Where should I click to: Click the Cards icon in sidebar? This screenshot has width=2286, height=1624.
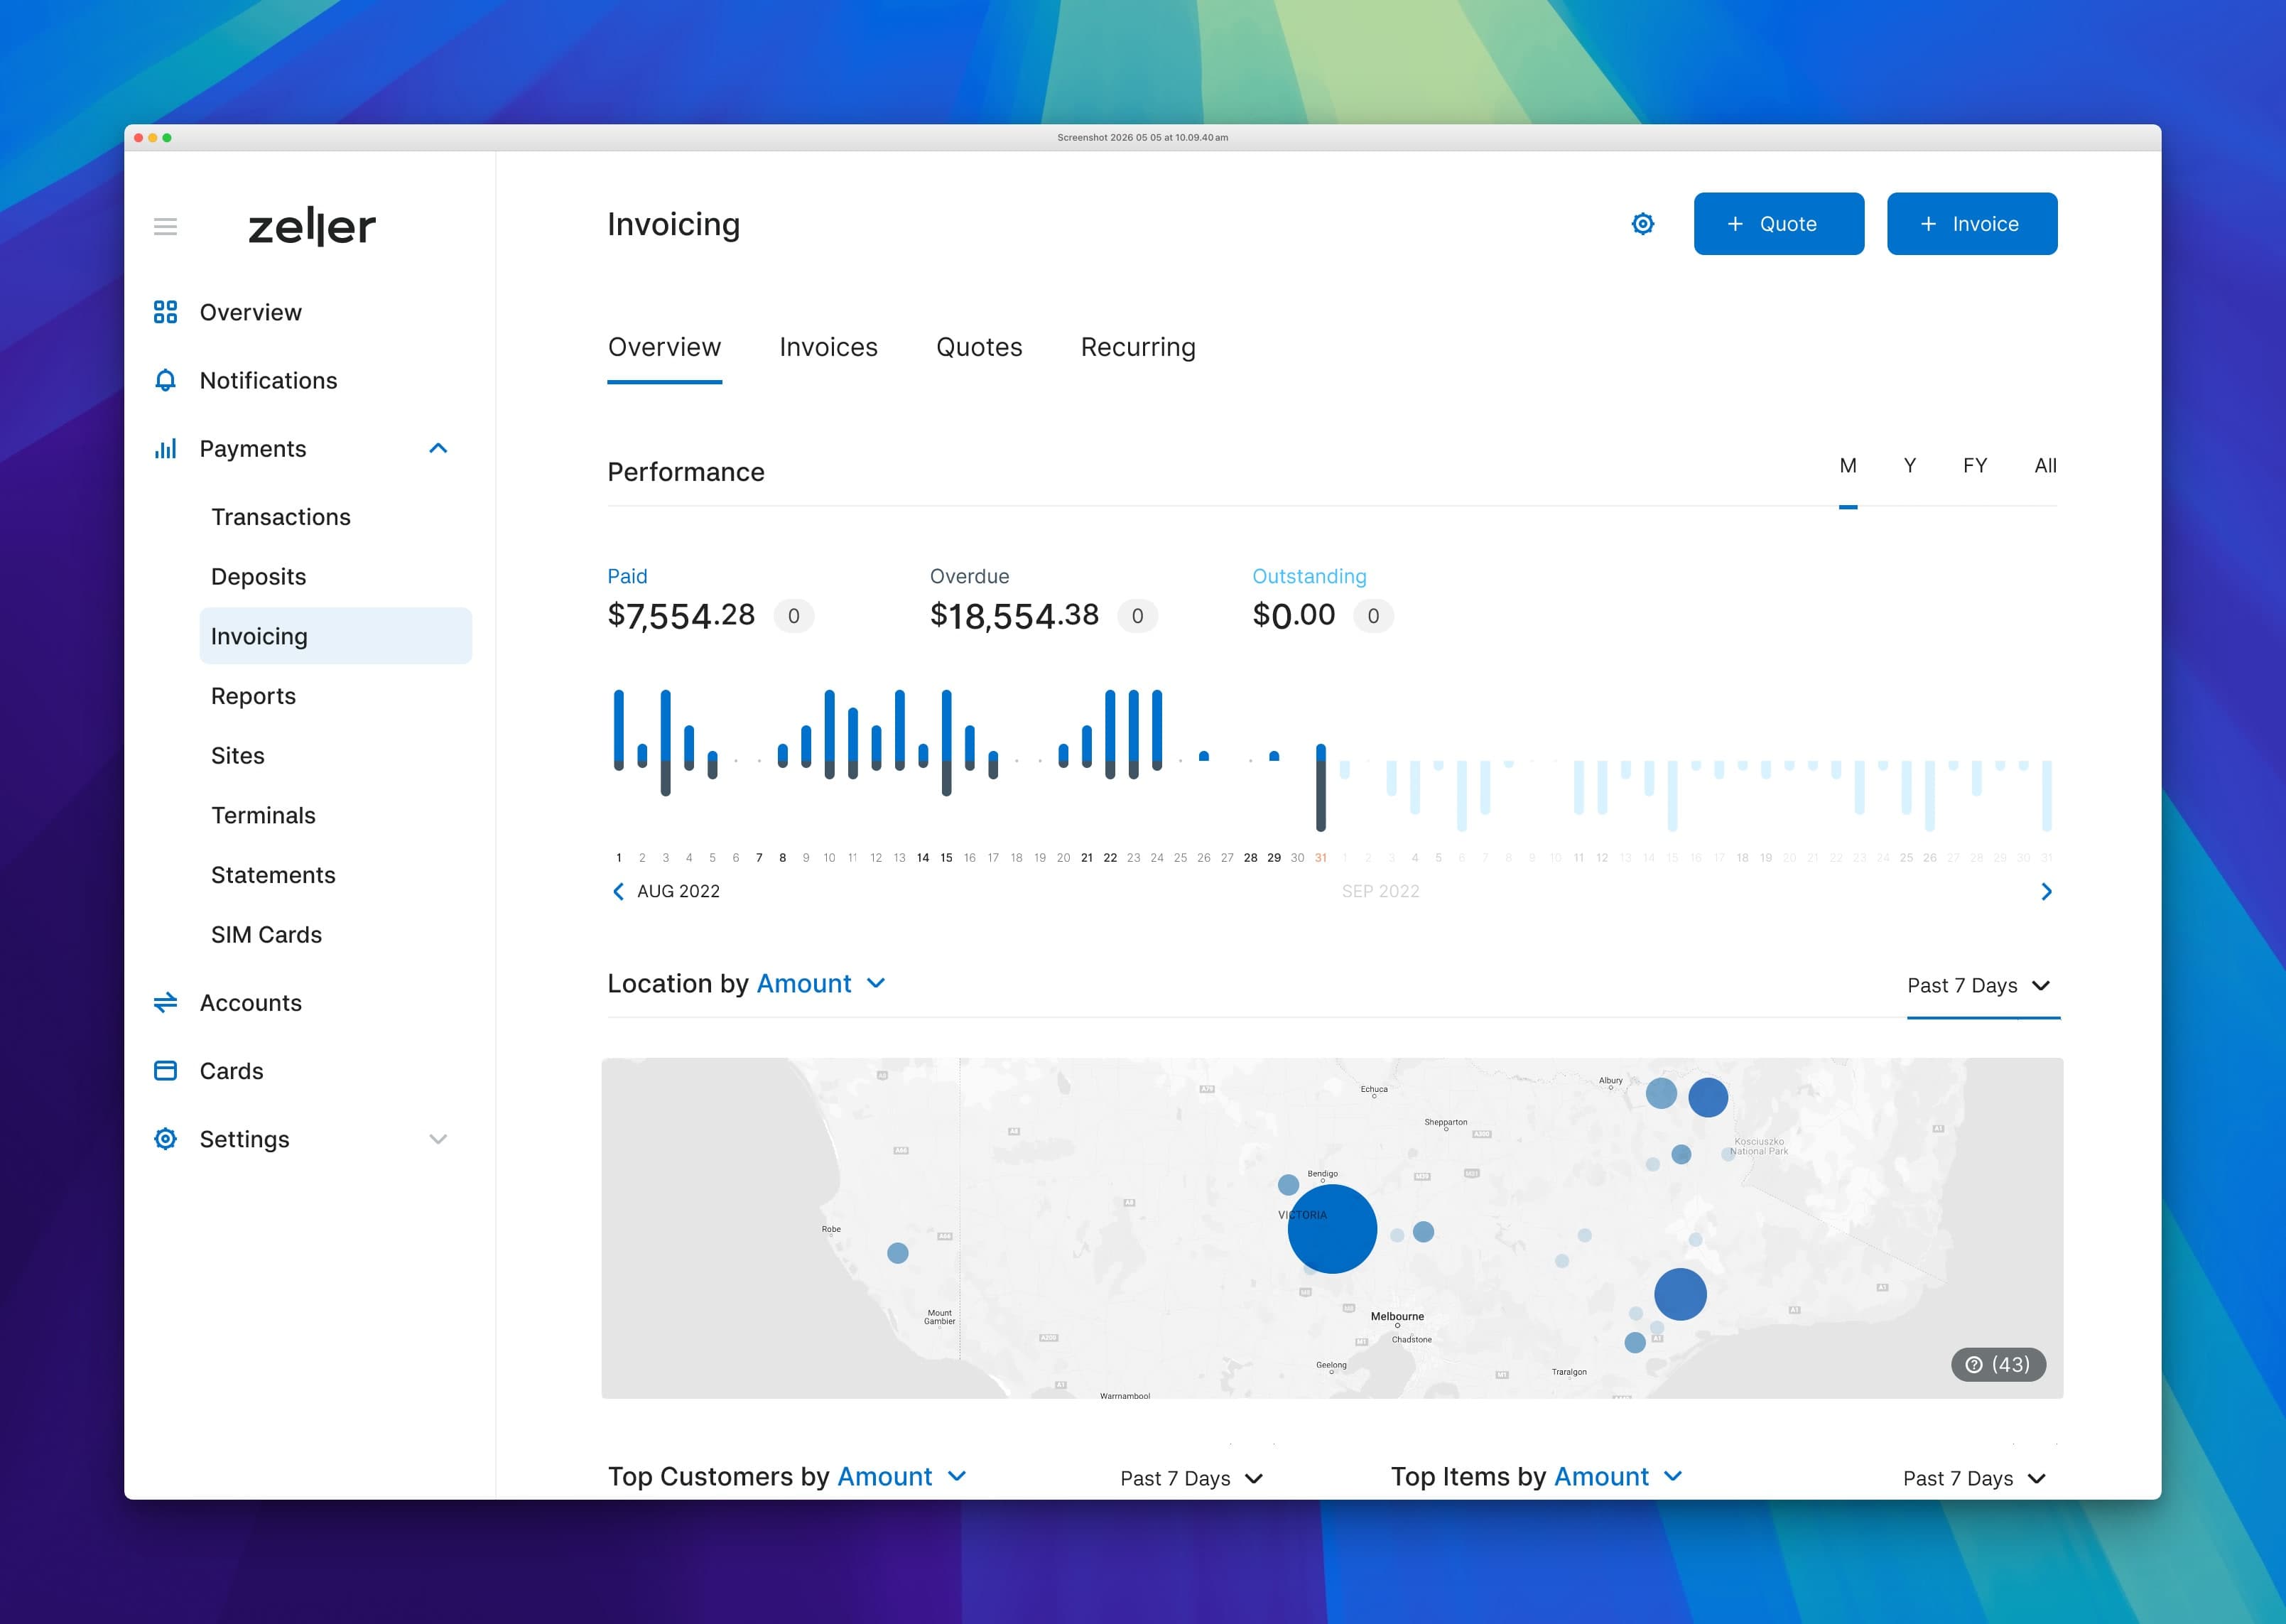(165, 1070)
